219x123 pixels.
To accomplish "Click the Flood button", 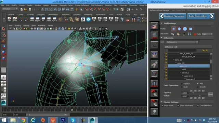I will pos(210,94).
